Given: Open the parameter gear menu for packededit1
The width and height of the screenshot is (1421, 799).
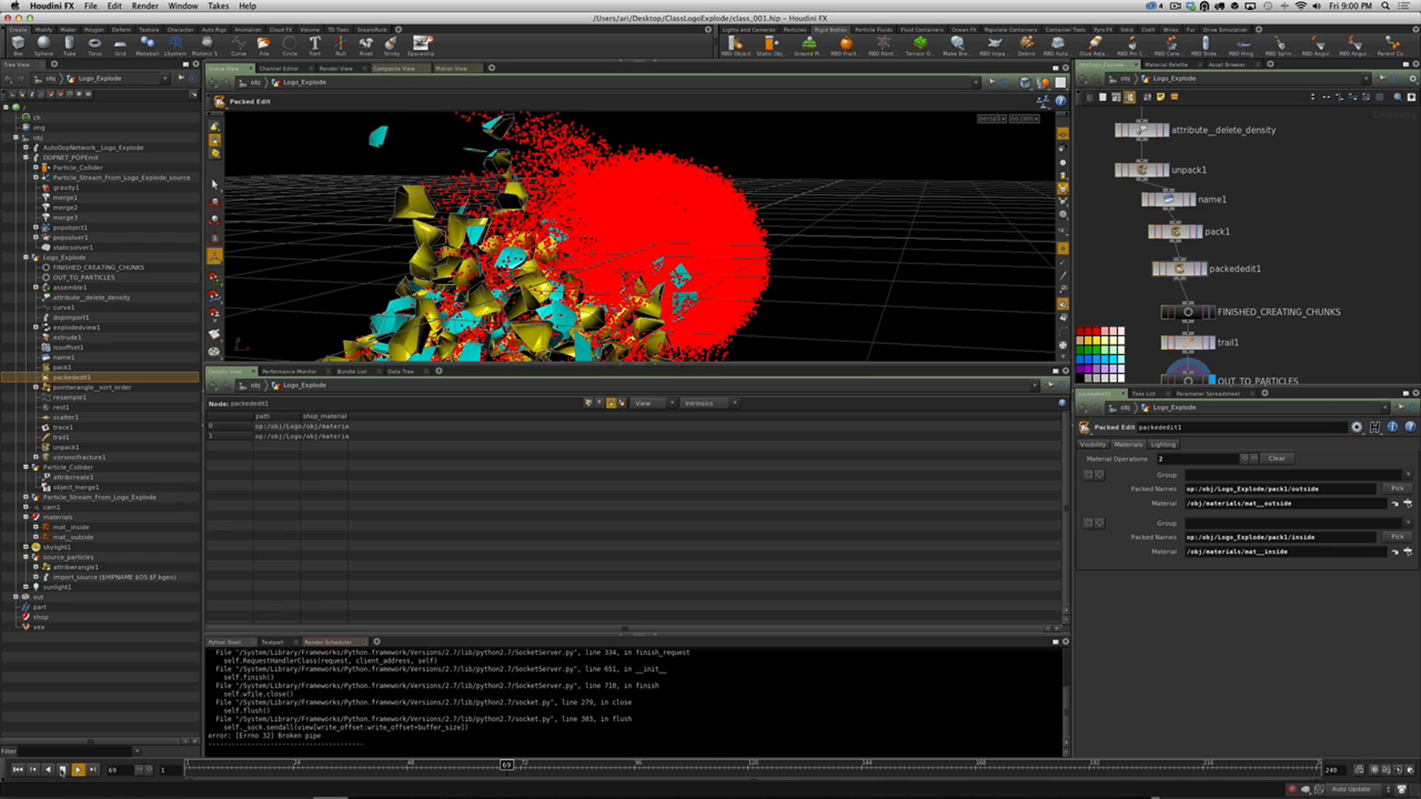Looking at the screenshot, I should 1356,427.
